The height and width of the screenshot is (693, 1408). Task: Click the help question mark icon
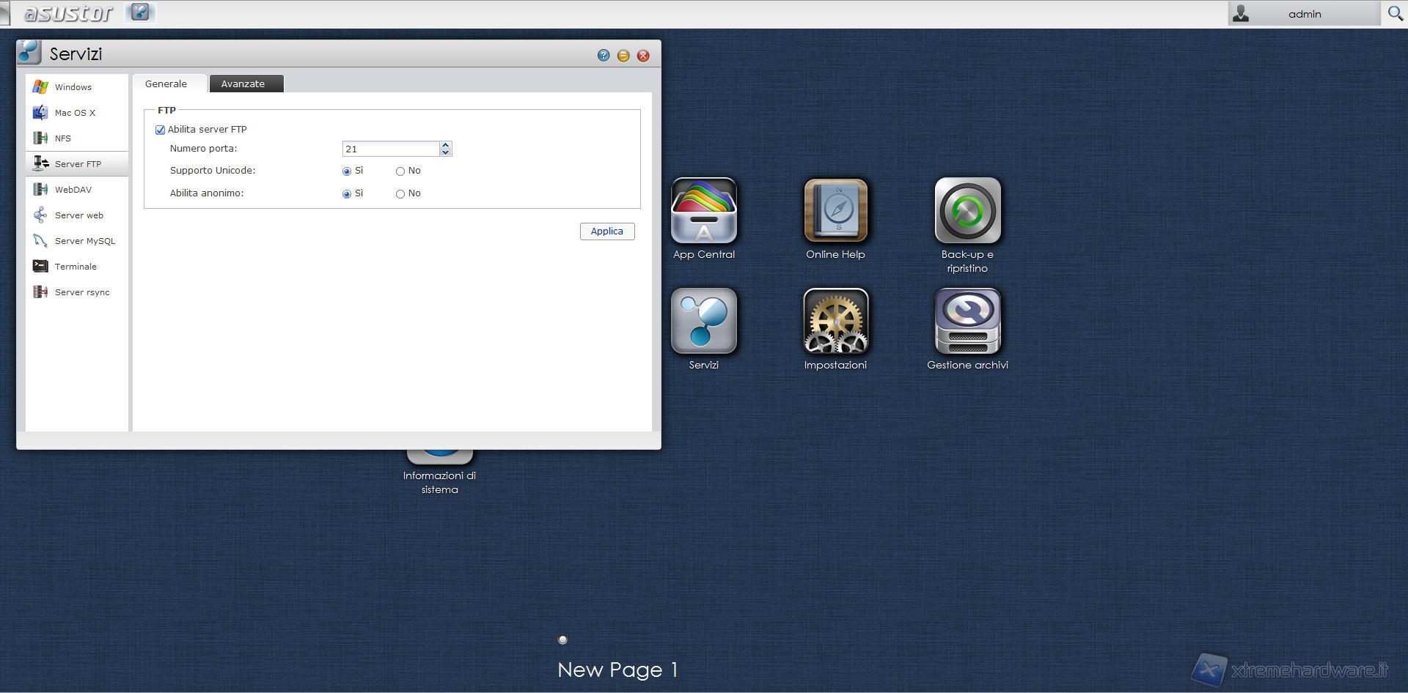(603, 56)
